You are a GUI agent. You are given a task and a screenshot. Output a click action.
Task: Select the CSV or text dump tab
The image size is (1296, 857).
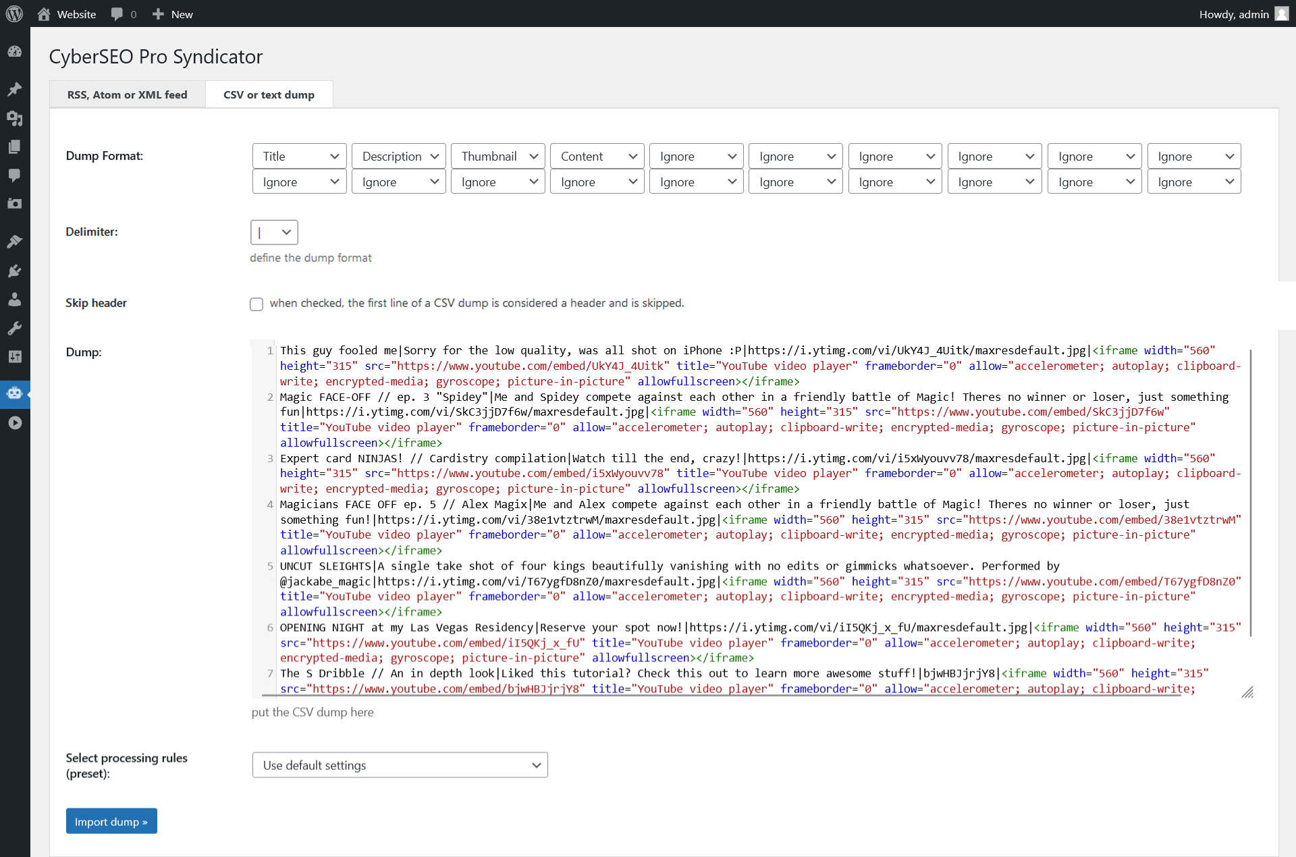[269, 94]
